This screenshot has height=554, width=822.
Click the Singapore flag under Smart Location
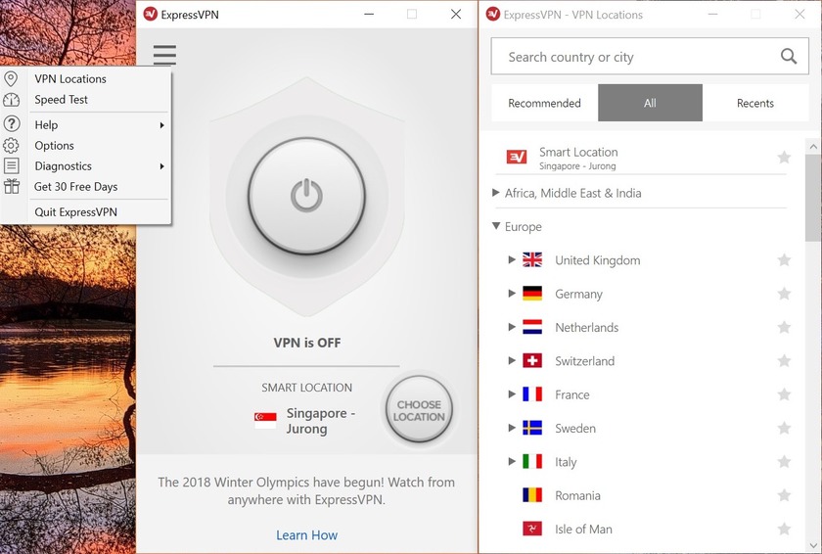[265, 421]
